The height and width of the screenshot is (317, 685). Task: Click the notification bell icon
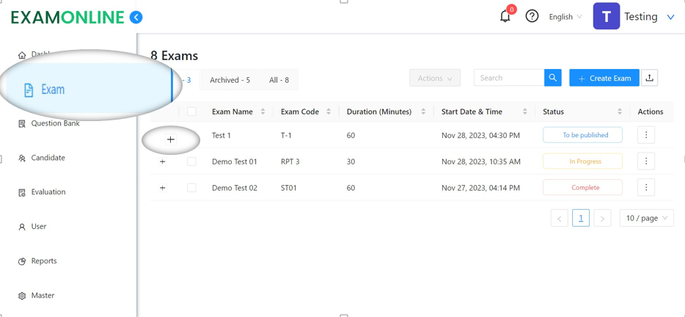(x=505, y=16)
